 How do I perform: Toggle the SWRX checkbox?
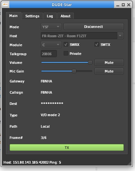(66, 45)
